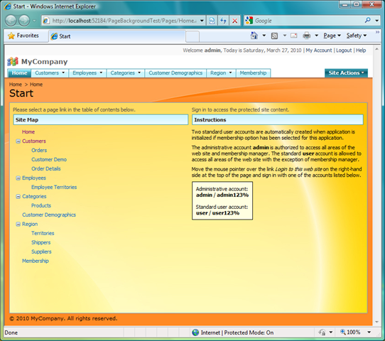Click the Read Mail envelope icon
Screen dimensions: 385x341
[x=293, y=36]
